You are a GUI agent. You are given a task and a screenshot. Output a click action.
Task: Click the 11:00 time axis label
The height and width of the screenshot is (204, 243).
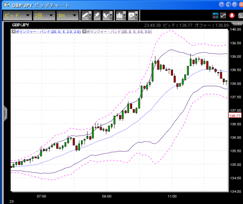(x=172, y=196)
